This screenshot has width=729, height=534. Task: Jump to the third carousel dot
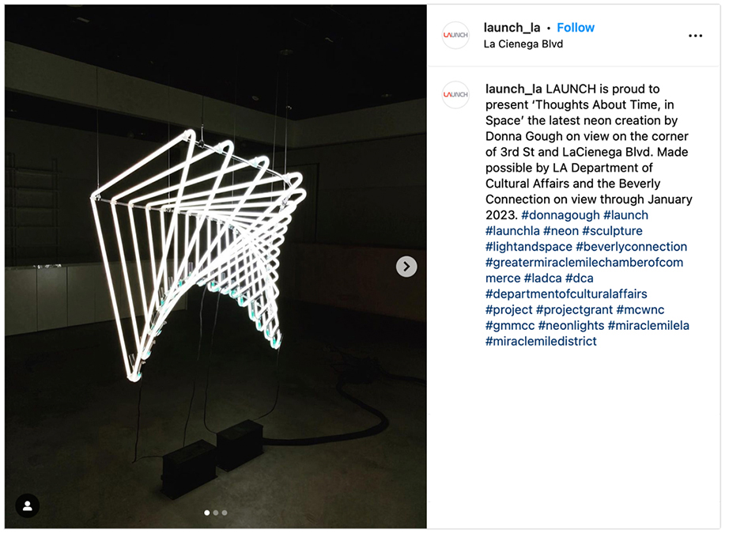[x=225, y=513]
